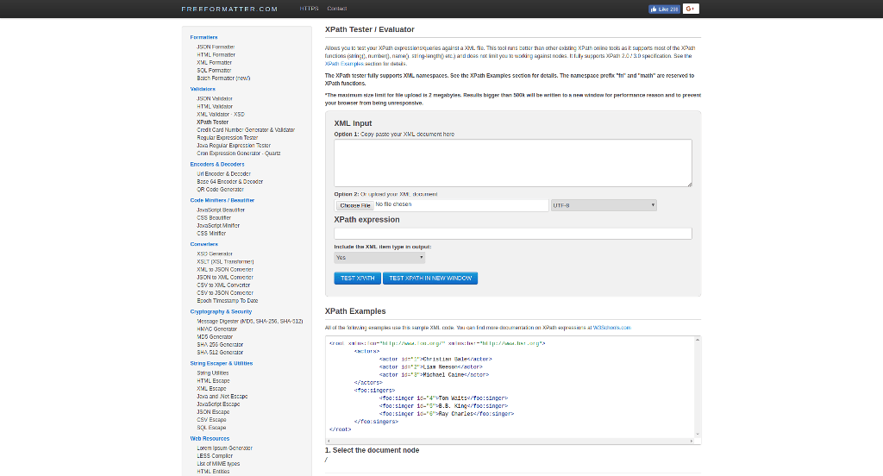Open JavaScript Minifier link
Screen dimensions: 883x476
218,226
